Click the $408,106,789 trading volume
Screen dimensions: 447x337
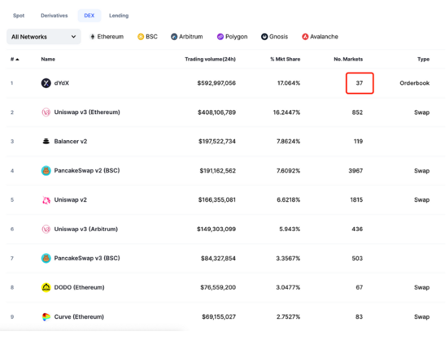click(x=216, y=112)
